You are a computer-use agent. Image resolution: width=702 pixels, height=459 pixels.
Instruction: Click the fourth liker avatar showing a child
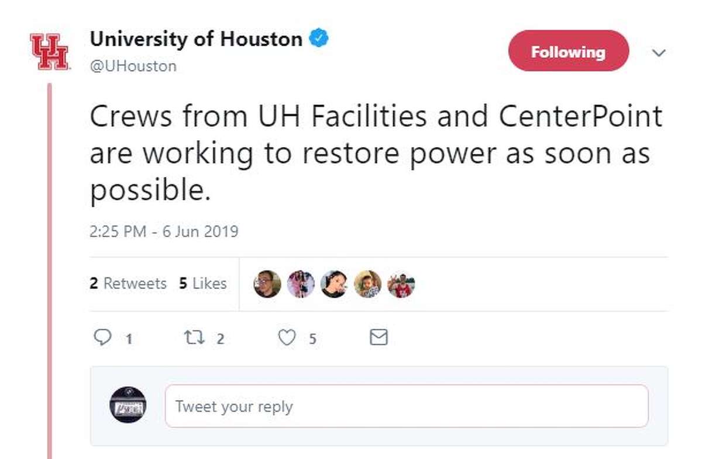367,284
